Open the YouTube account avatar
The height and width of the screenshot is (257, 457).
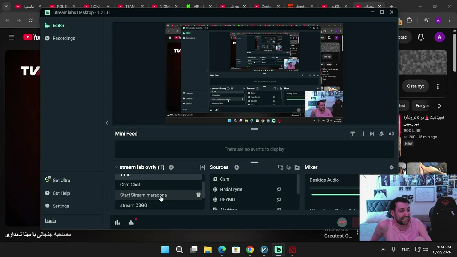440,37
